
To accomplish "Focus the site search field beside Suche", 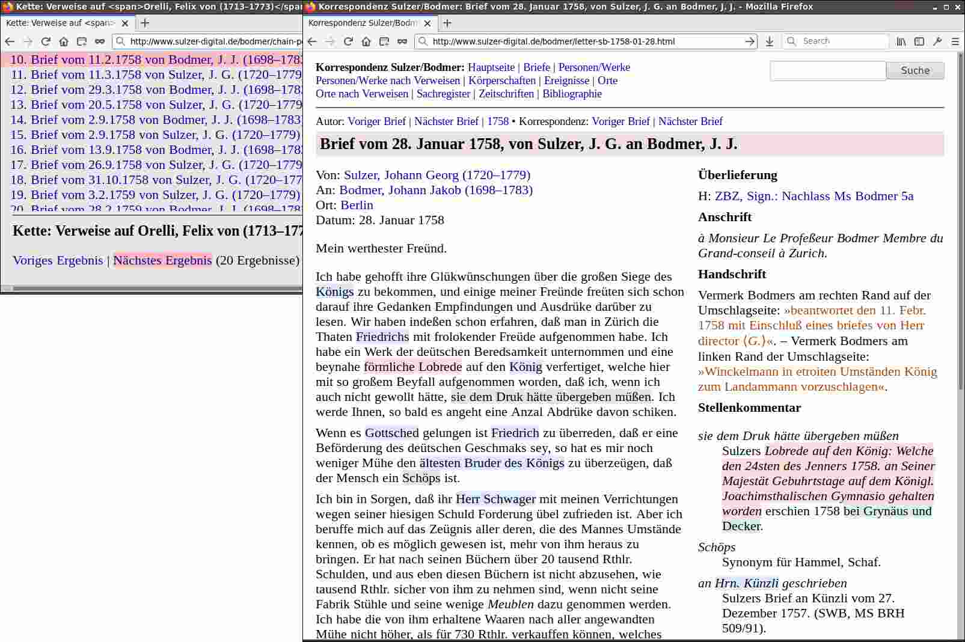I will [828, 70].
